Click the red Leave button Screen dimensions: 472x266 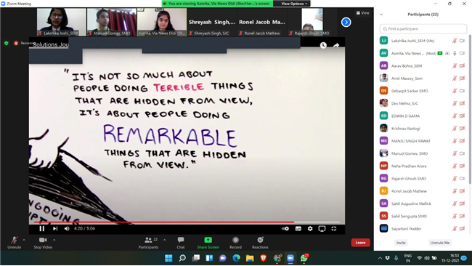[x=360, y=243]
